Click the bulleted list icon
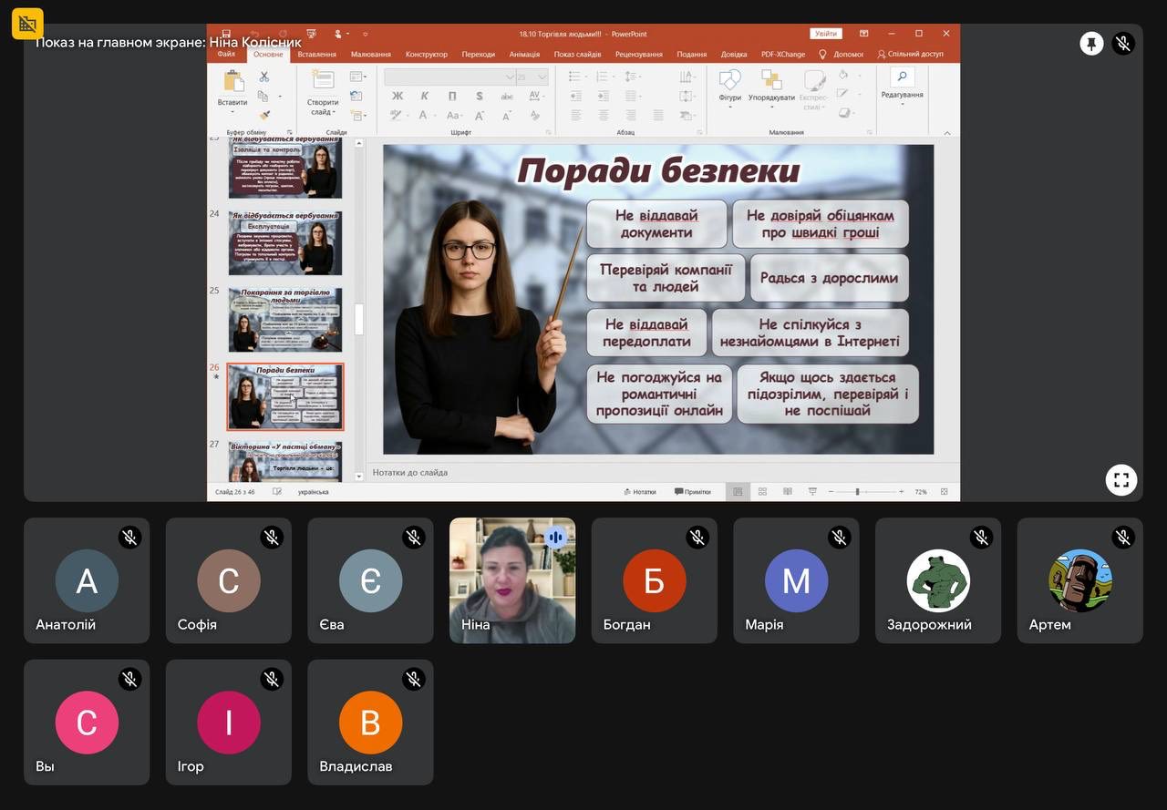1167x810 pixels. click(x=577, y=77)
